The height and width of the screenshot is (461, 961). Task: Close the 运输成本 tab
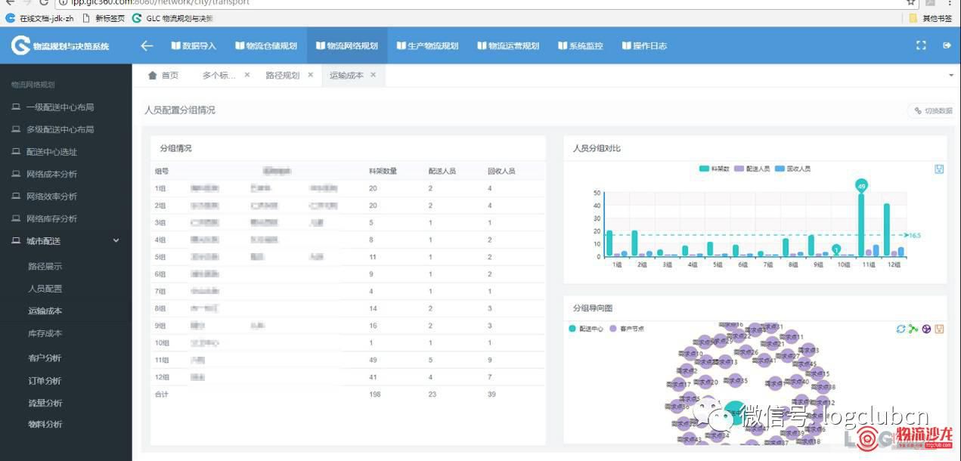coord(373,76)
